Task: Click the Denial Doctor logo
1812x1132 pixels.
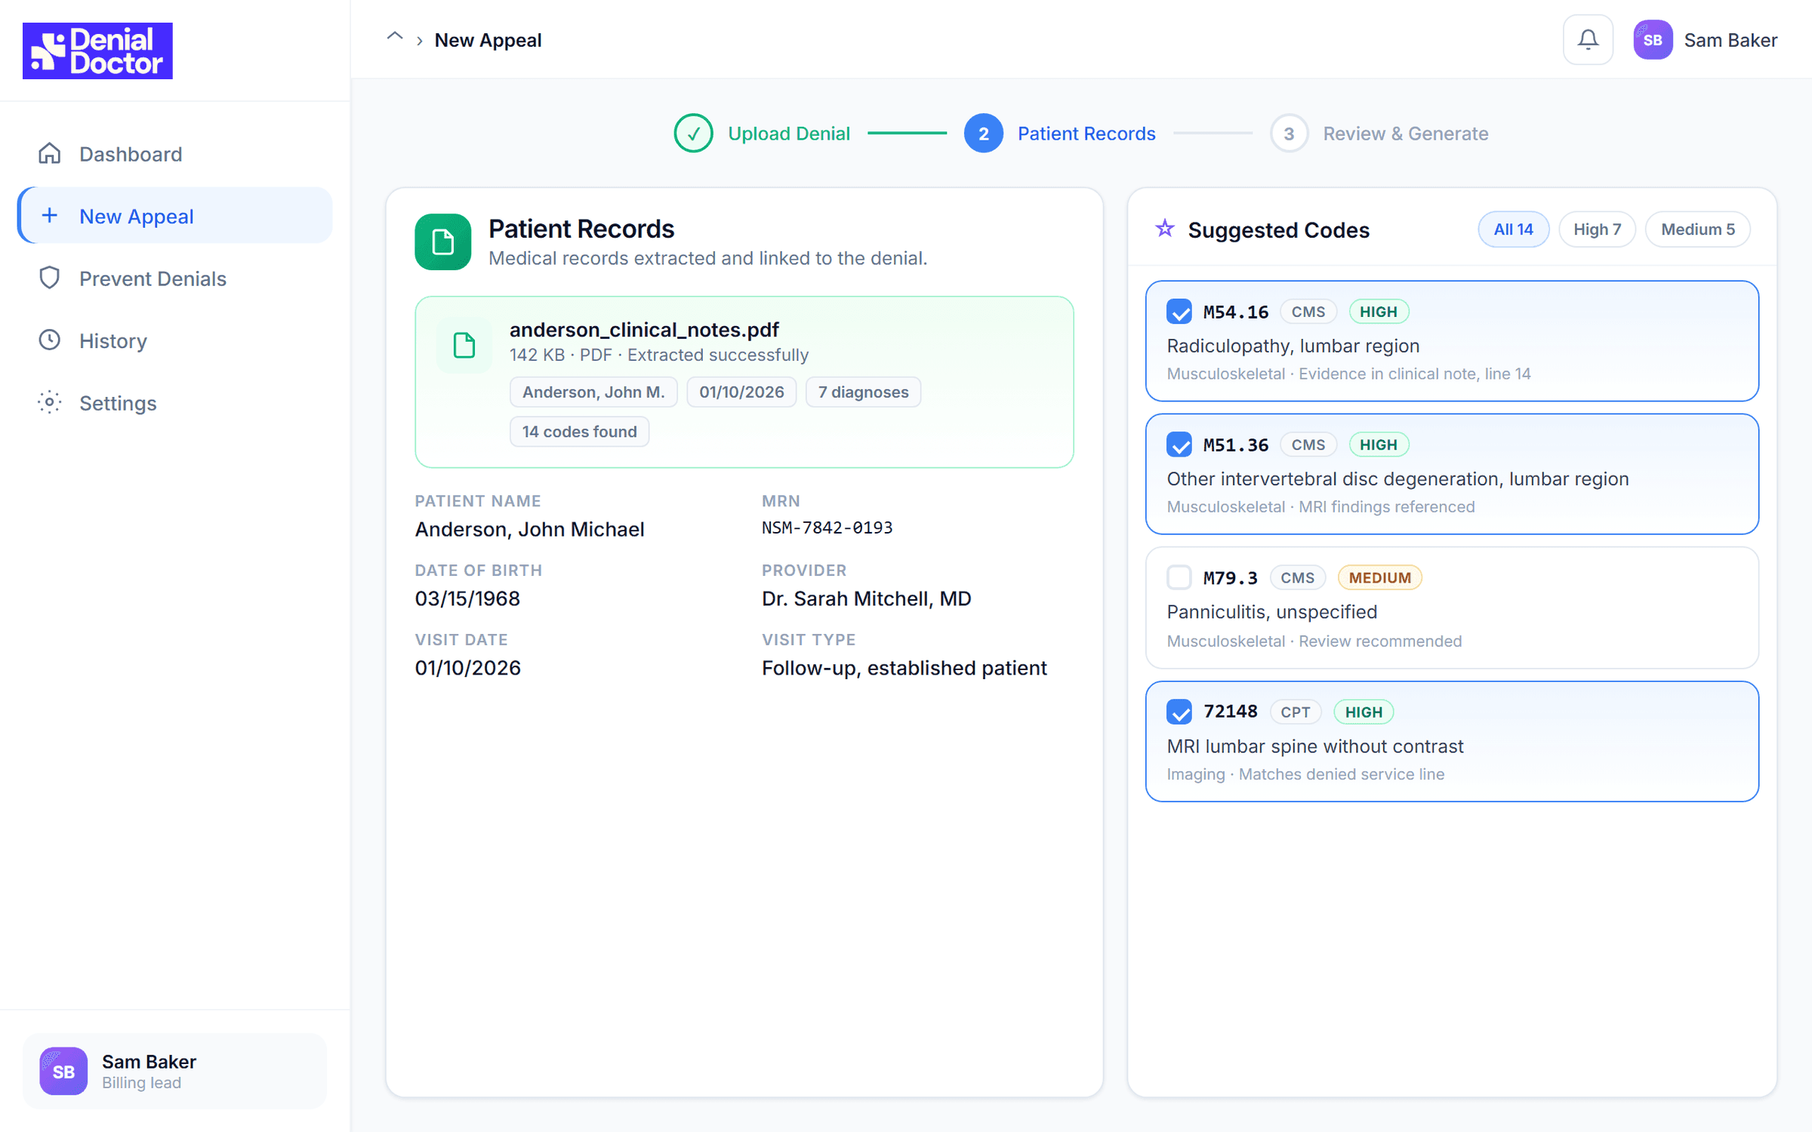Action: pos(97,51)
